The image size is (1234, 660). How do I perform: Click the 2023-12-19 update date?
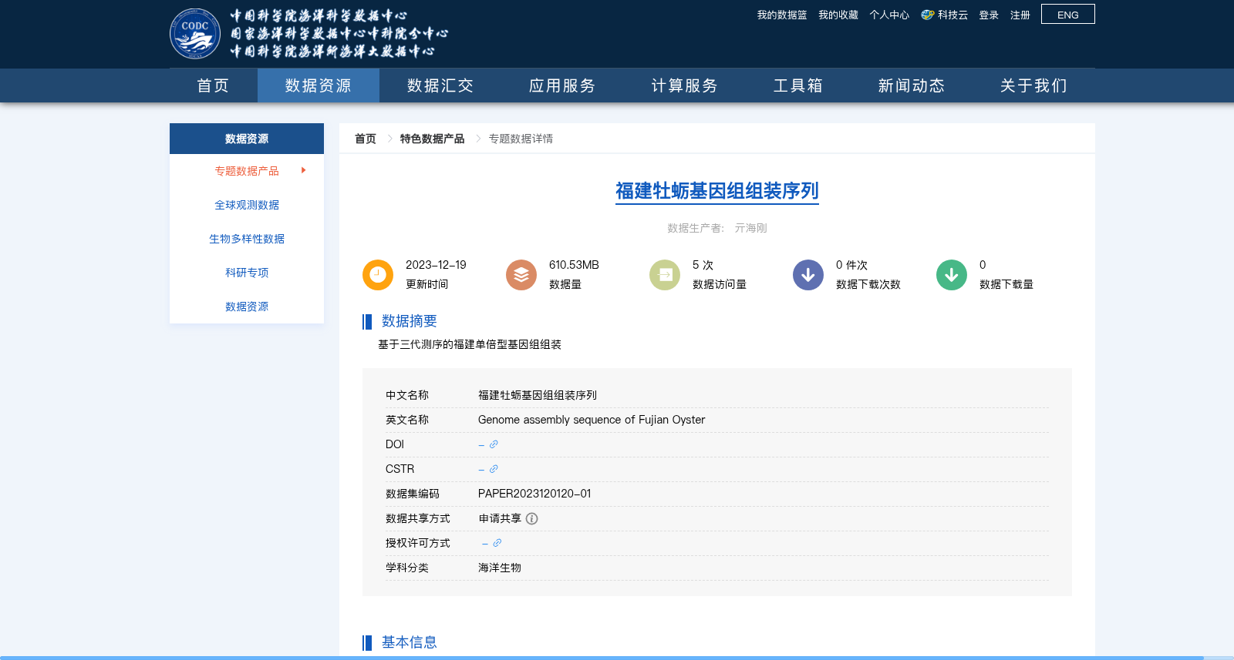point(436,265)
